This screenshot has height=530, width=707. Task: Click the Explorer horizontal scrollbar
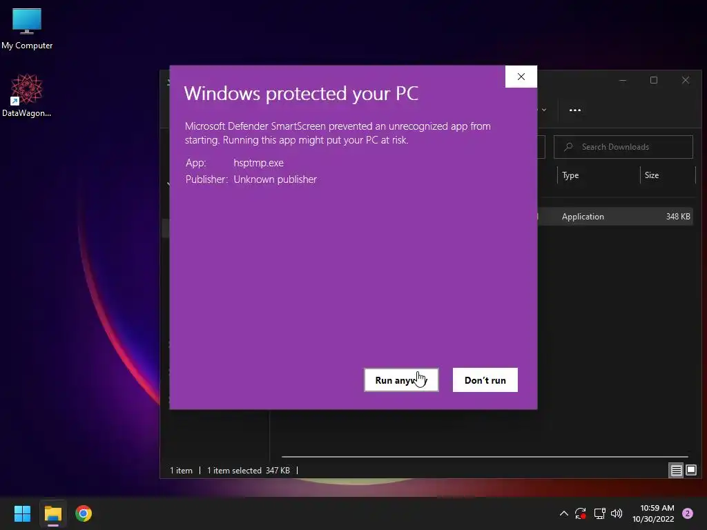pyautogui.click(x=485, y=457)
